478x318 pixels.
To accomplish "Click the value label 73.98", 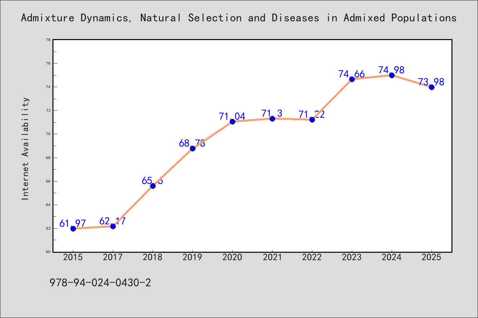I will pos(431,82).
